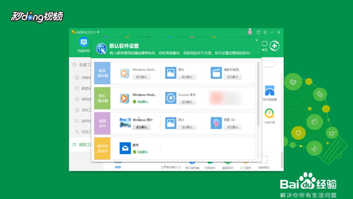Set Windows 照片 as default image viewer
Viewport: 353px width, 199px height.
point(141,127)
